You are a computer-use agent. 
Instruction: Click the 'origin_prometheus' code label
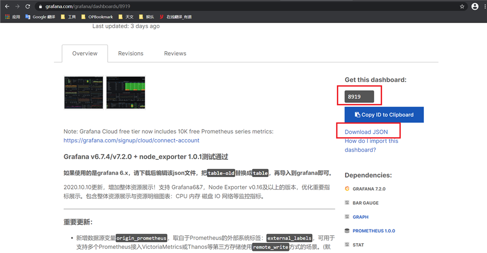click(x=141, y=238)
